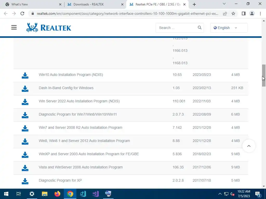
Task: Click Win8, Win8.1 and Server 2012 text
Action: click(x=84, y=141)
